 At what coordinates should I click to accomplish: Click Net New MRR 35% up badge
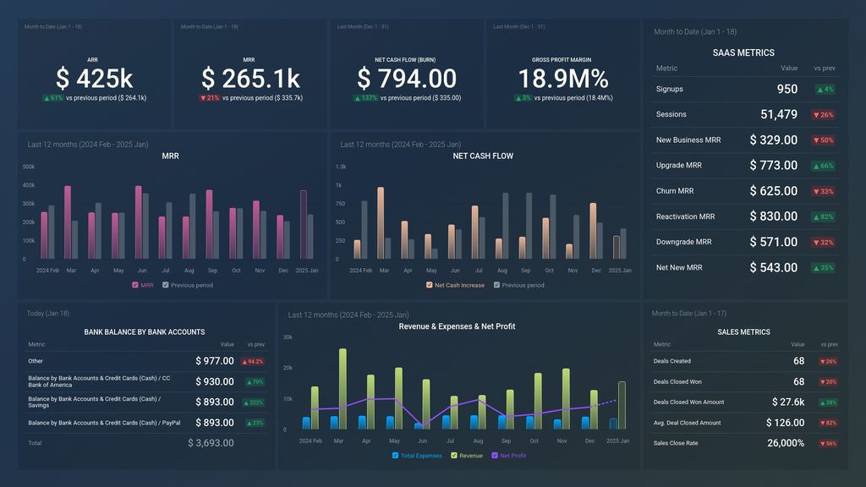[823, 268]
